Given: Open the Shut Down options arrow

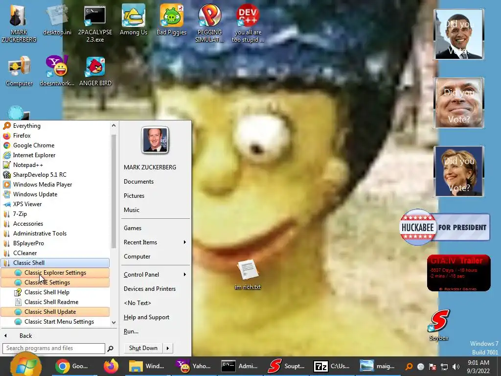Looking at the screenshot, I should click(x=168, y=348).
